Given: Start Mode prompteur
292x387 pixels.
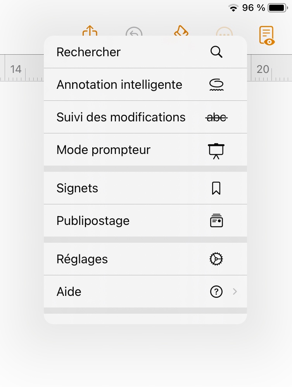Looking at the screenshot, I should [104, 150].
